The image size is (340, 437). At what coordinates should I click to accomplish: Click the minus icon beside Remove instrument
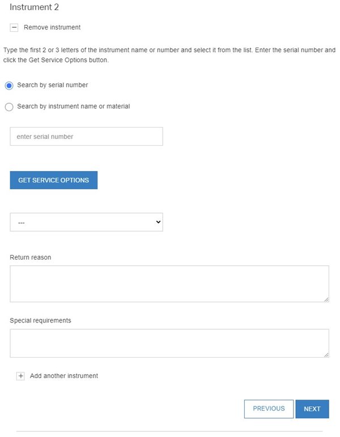point(14,27)
